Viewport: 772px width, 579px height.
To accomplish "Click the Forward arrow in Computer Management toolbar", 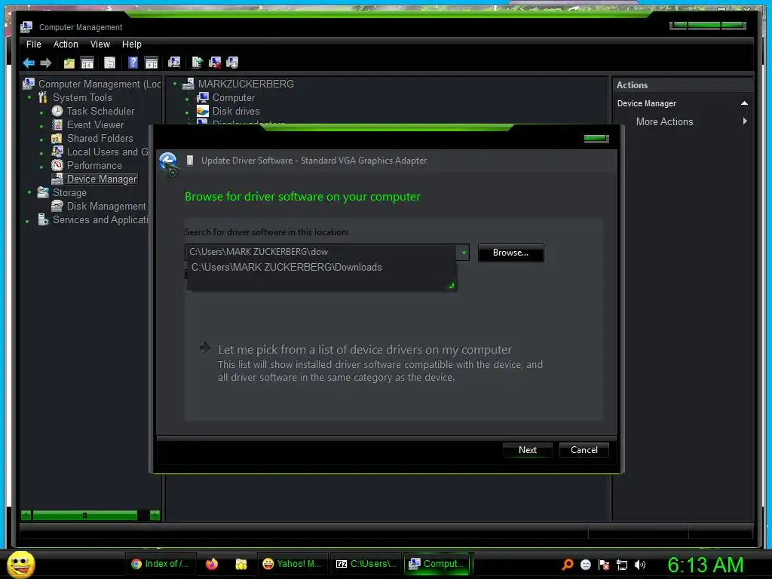I will click(x=46, y=63).
